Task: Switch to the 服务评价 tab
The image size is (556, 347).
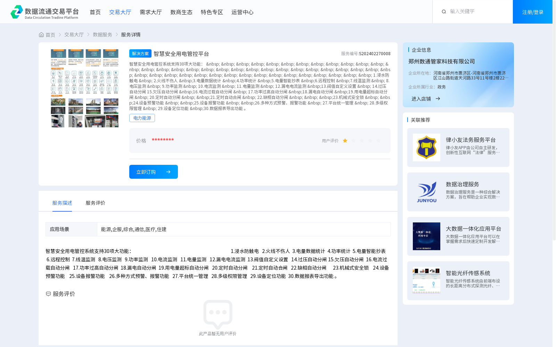Action: tap(95, 203)
